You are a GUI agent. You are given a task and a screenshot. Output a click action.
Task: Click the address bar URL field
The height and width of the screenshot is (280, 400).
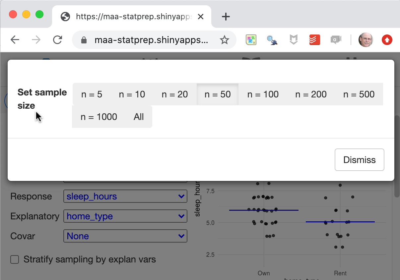coord(151,40)
